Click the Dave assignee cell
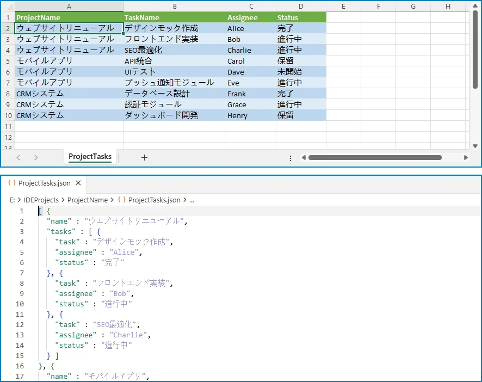 pyautogui.click(x=251, y=72)
